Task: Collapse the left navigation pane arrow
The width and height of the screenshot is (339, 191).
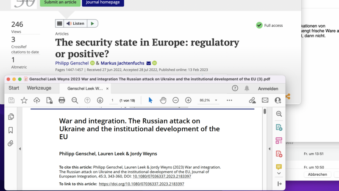Action: [x=20, y=149]
